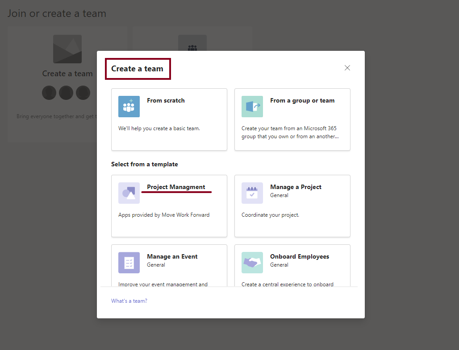Image resolution: width=459 pixels, height=350 pixels.
Task: Open the What's a team? link
Action: 129,301
